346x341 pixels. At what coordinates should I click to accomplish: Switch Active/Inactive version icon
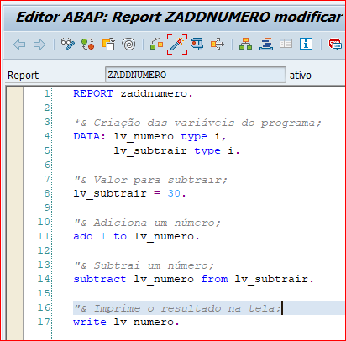click(x=87, y=45)
